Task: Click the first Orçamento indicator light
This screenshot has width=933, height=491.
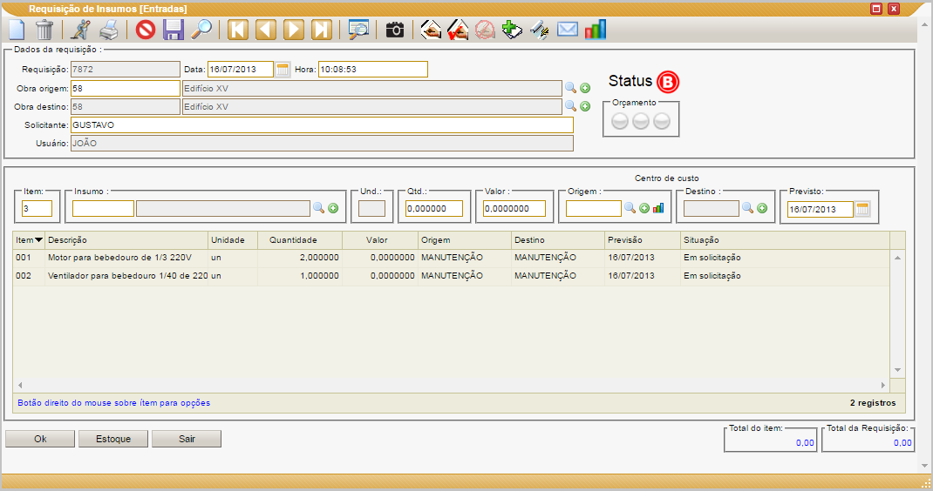Action: [x=620, y=121]
